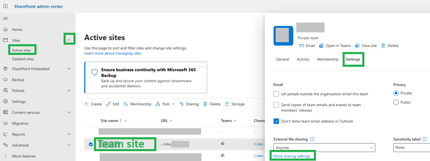The width and height of the screenshot is (430, 161).
Task: Open the 2 sites channel link
Action: pos(258,156)
